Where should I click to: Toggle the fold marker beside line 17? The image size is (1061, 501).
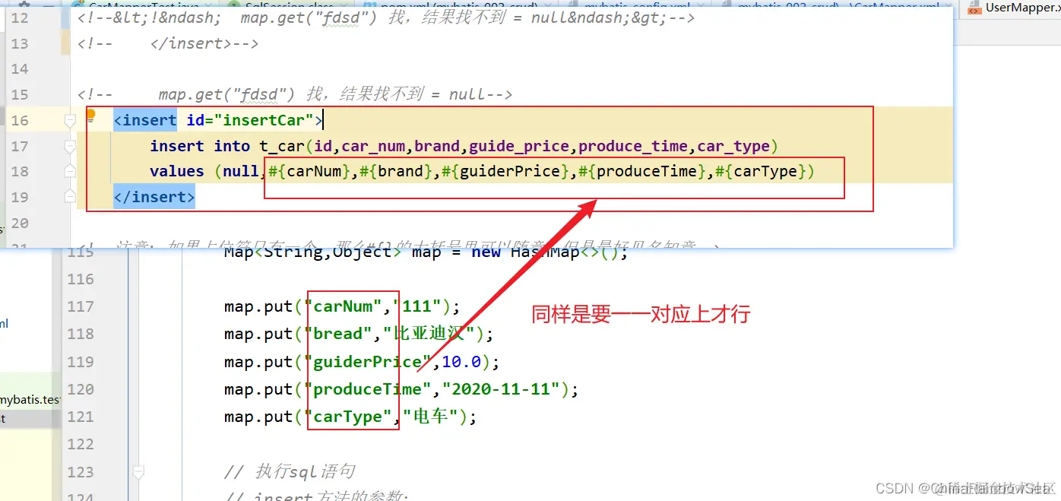tap(70, 146)
